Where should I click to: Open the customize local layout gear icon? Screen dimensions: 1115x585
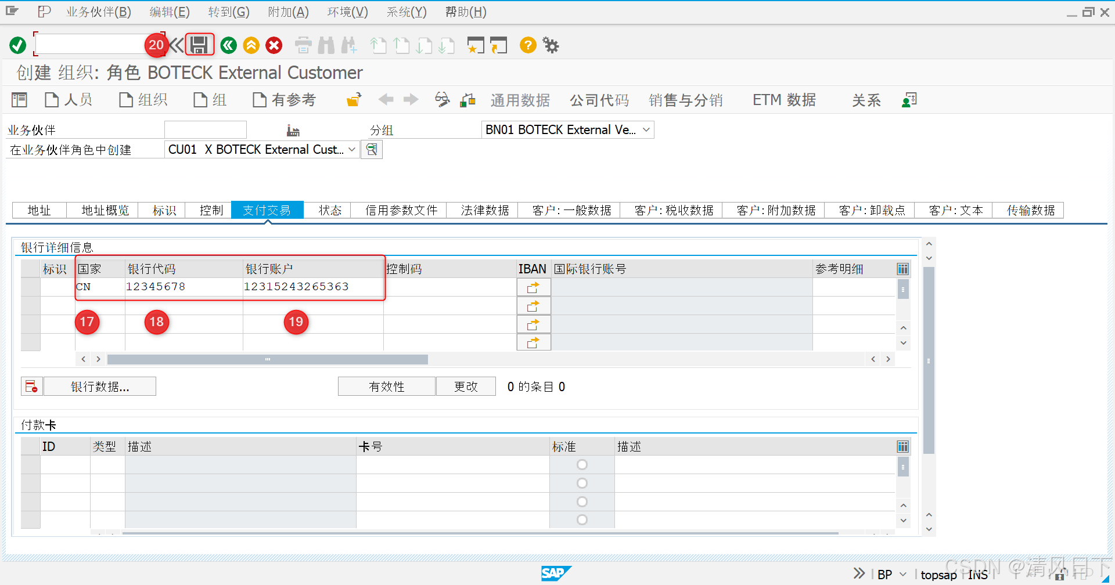[549, 45]
